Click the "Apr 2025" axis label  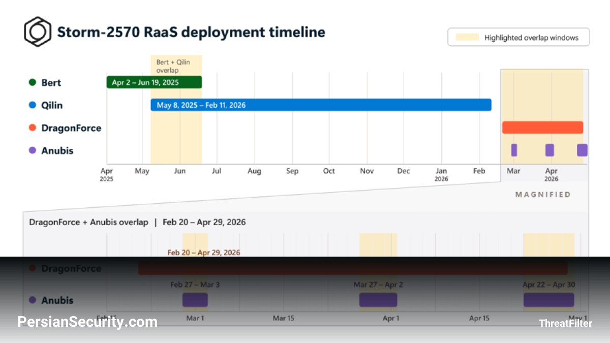[x=107, y=174]
